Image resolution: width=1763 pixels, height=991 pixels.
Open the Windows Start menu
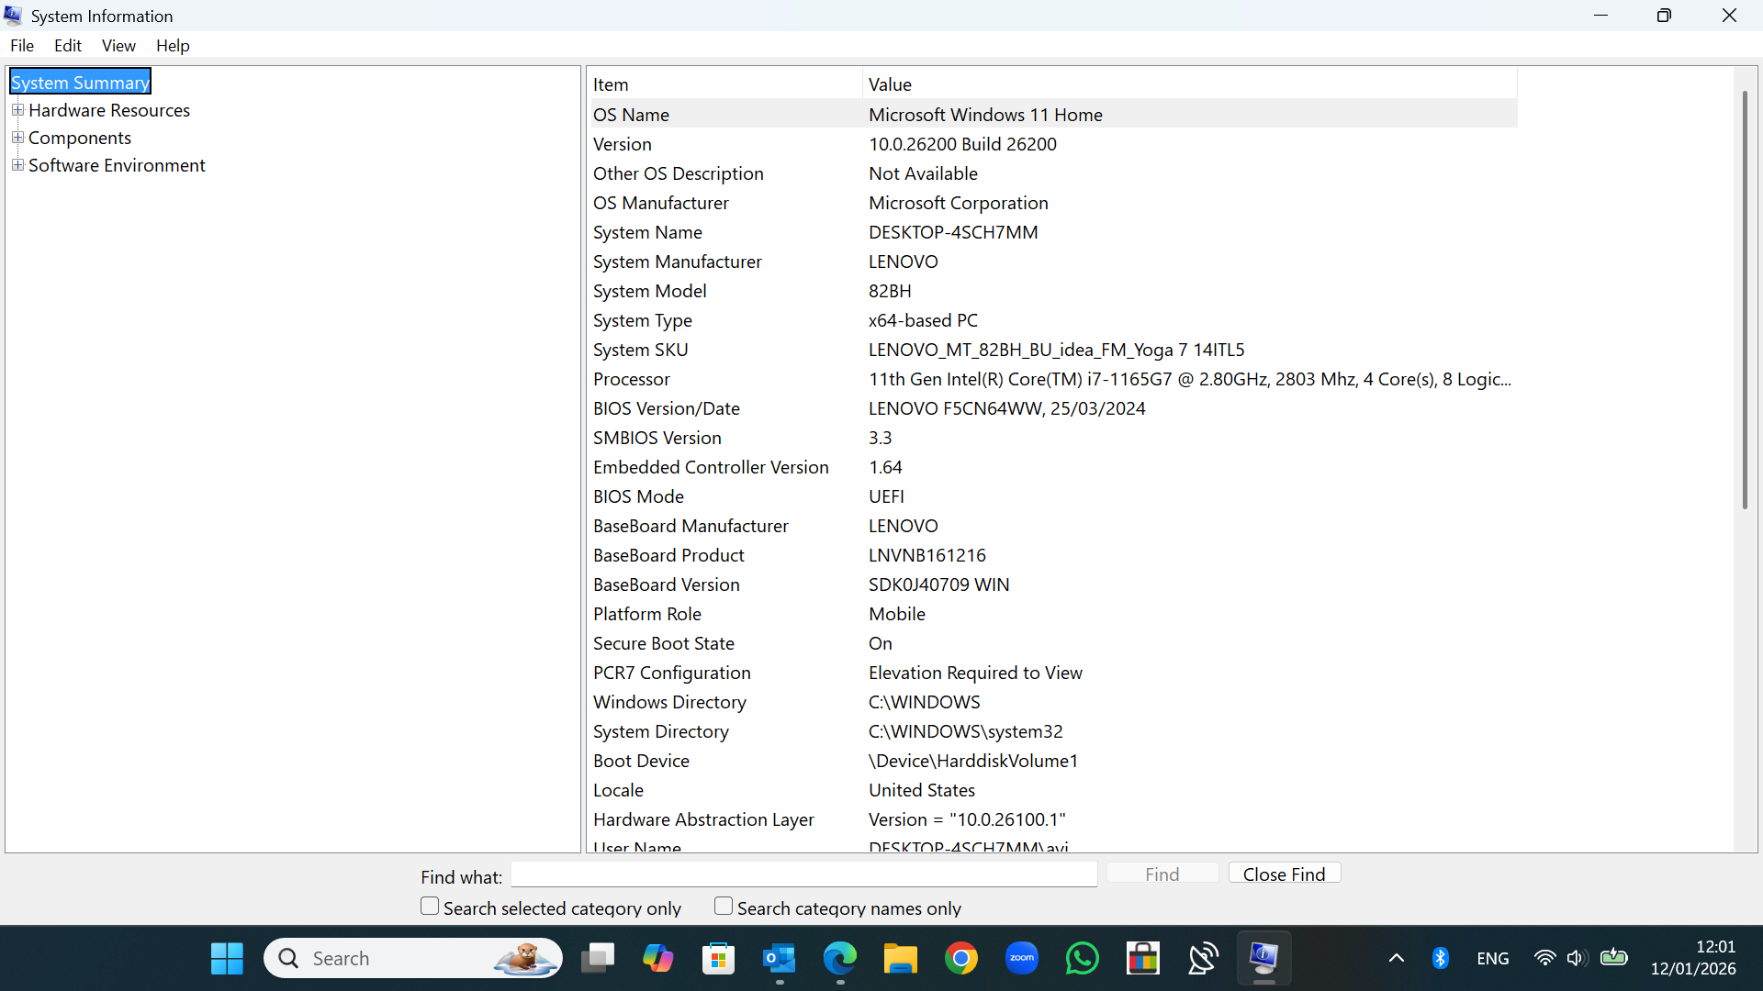pyautogui.click(x=227, y=958)
